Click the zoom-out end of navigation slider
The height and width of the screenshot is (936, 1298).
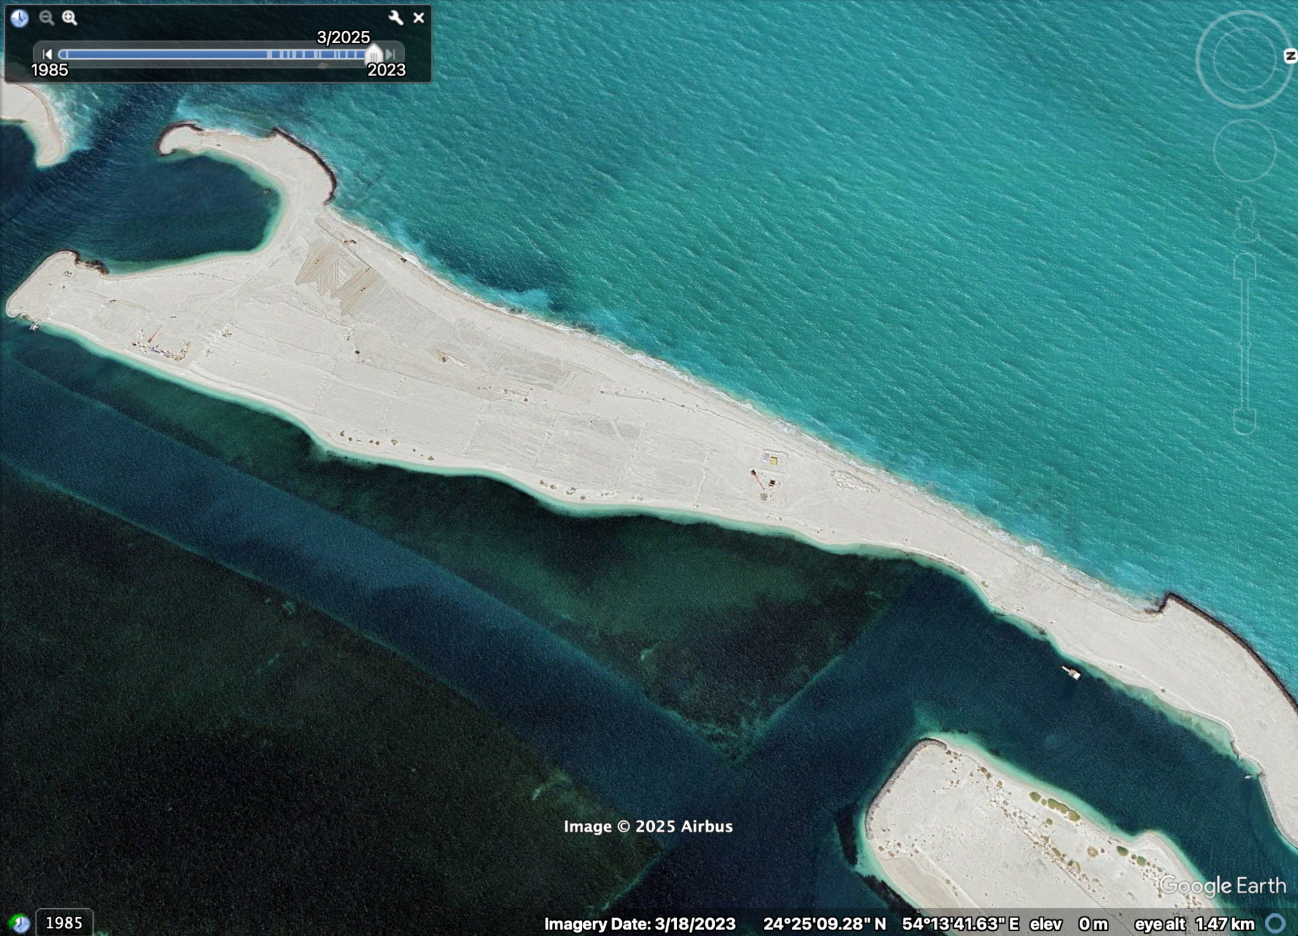[1245, 422]
